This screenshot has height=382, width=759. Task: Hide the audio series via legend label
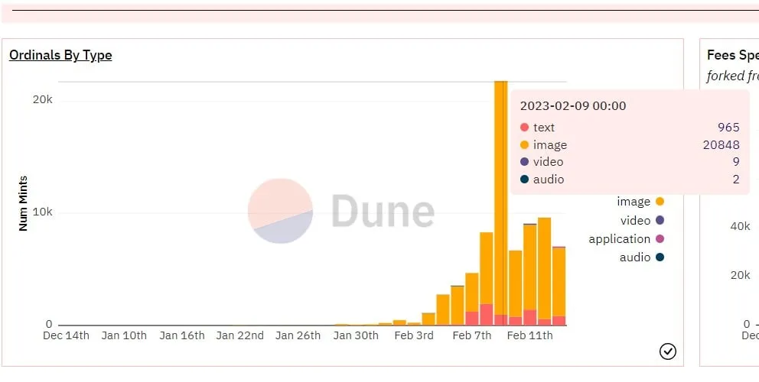tap(635, 257)
